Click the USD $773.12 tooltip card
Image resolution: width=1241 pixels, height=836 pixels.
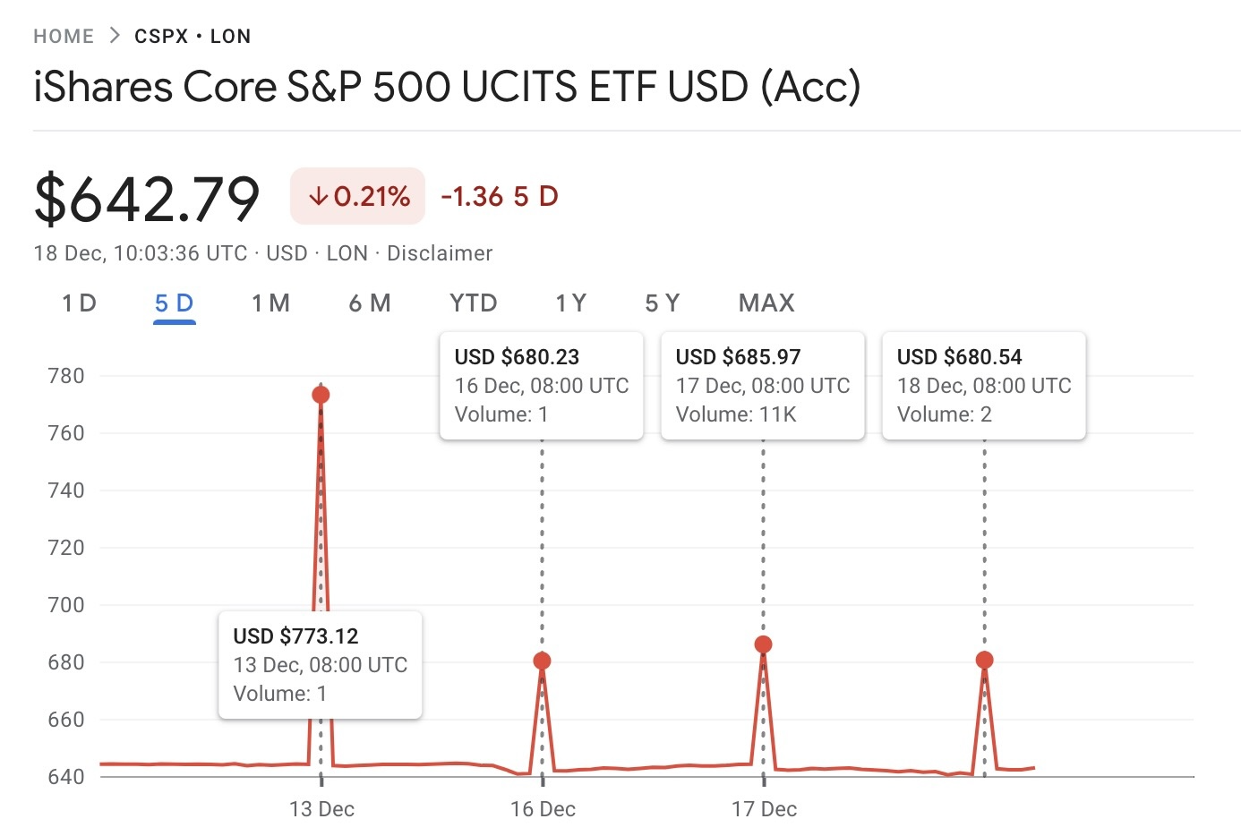click(320, 664)
